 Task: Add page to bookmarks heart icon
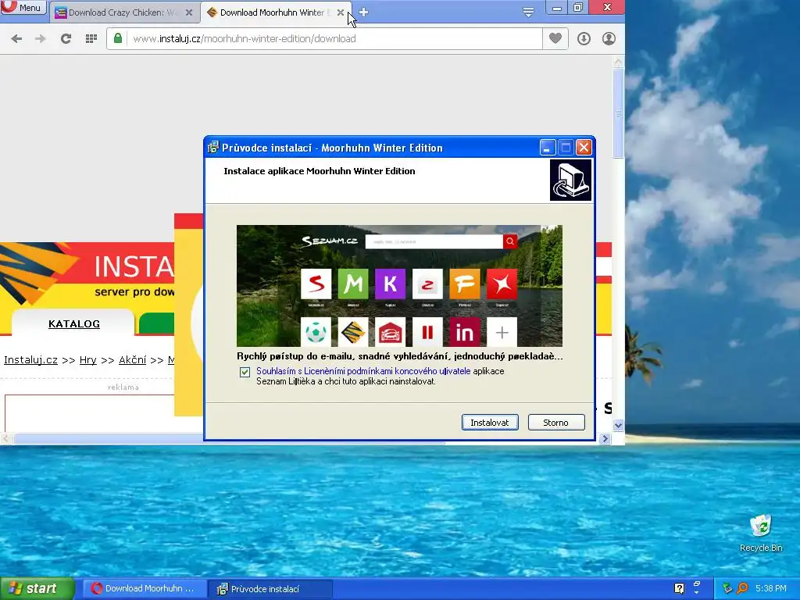[x=555, y=38]
